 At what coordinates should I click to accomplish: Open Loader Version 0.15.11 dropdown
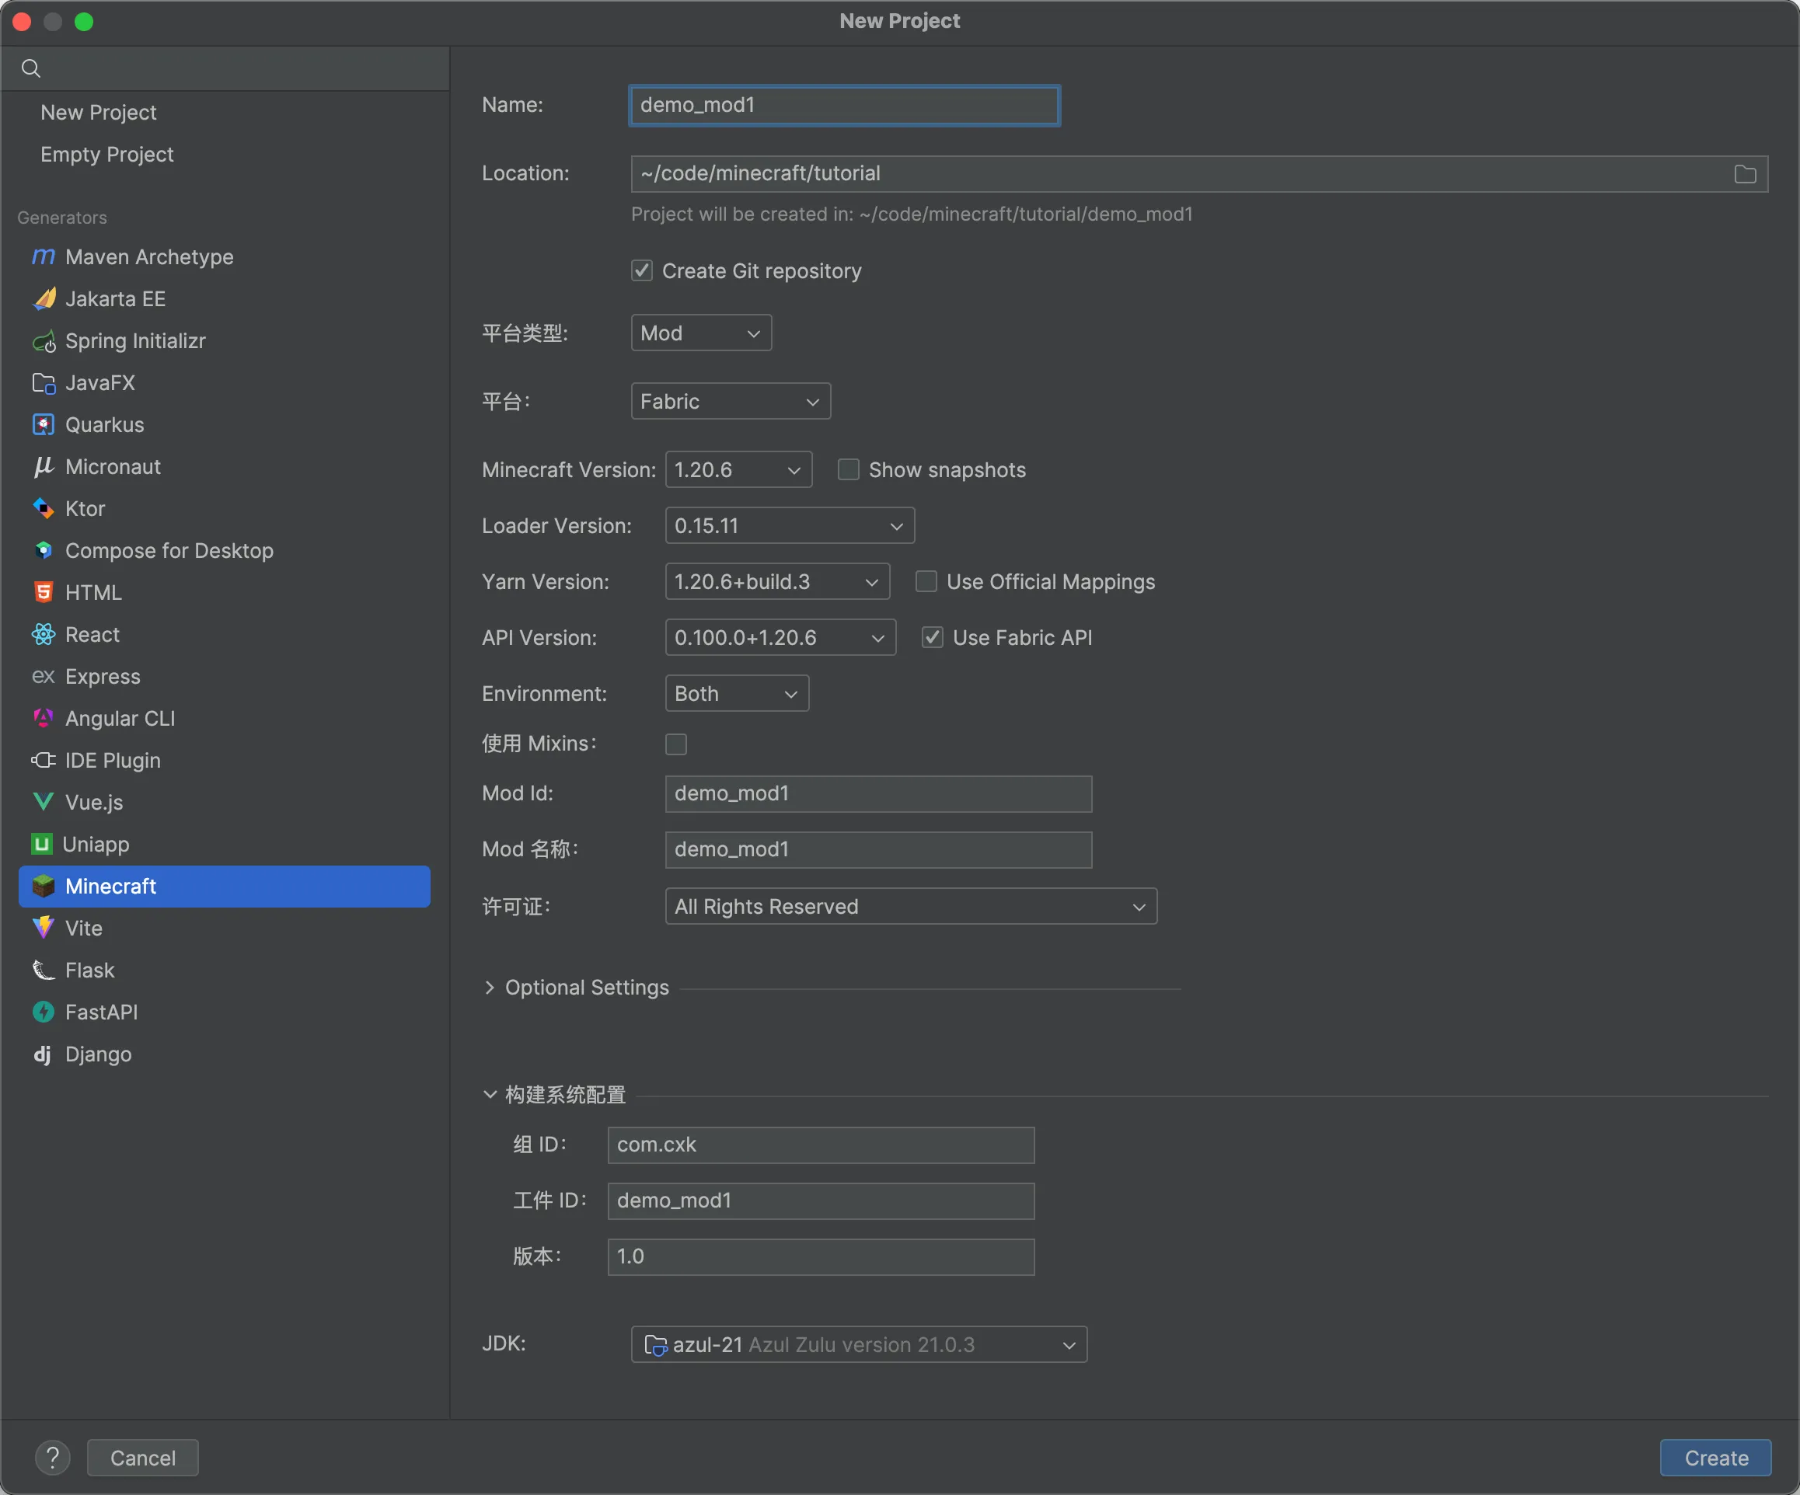point(790,525)
